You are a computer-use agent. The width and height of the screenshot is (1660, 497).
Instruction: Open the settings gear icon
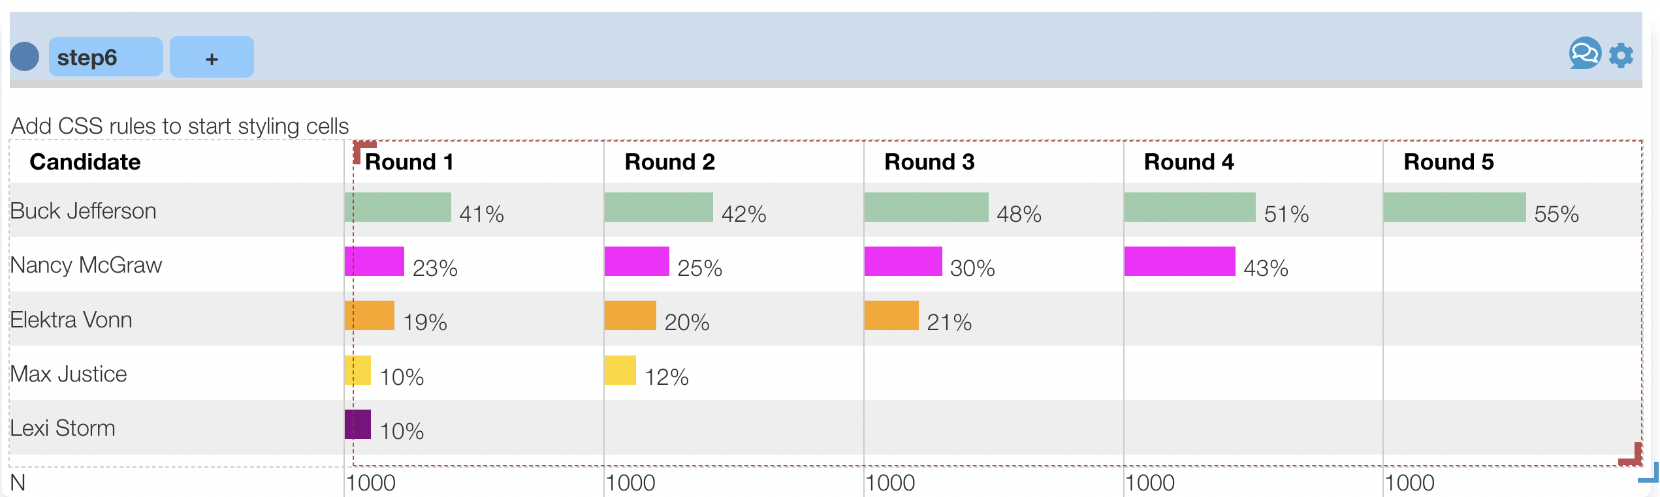[x=1621, y=55]
